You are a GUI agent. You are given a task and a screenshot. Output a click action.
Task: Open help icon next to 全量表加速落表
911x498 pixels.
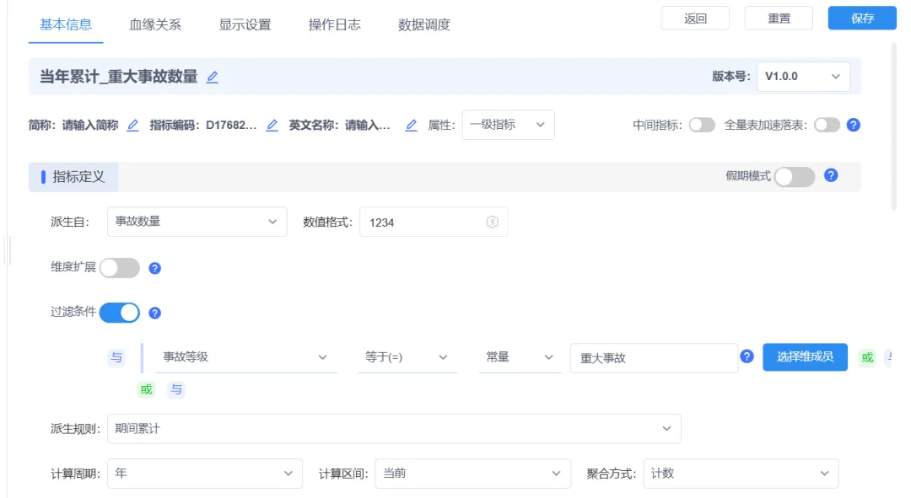tap(853, 125)
